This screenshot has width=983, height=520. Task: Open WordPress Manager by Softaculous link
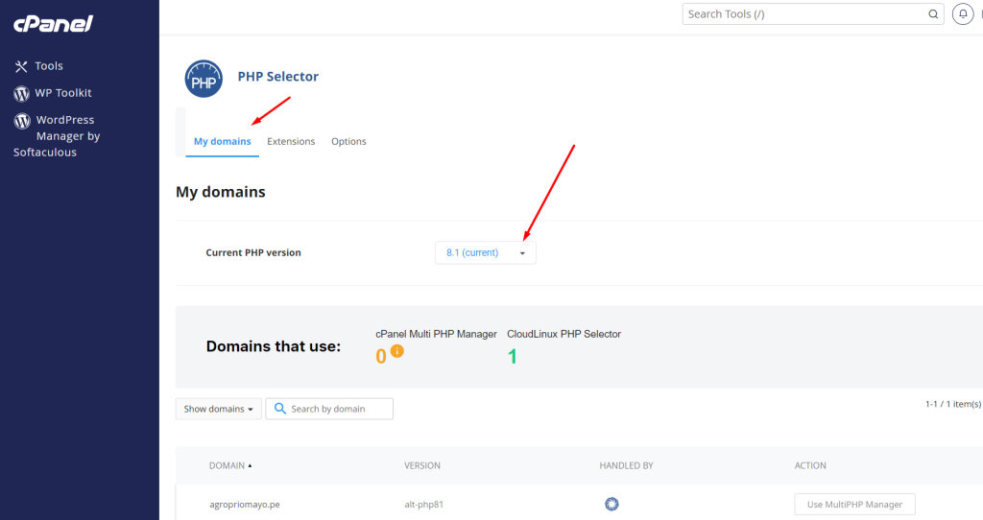click(x=57, y=136)
